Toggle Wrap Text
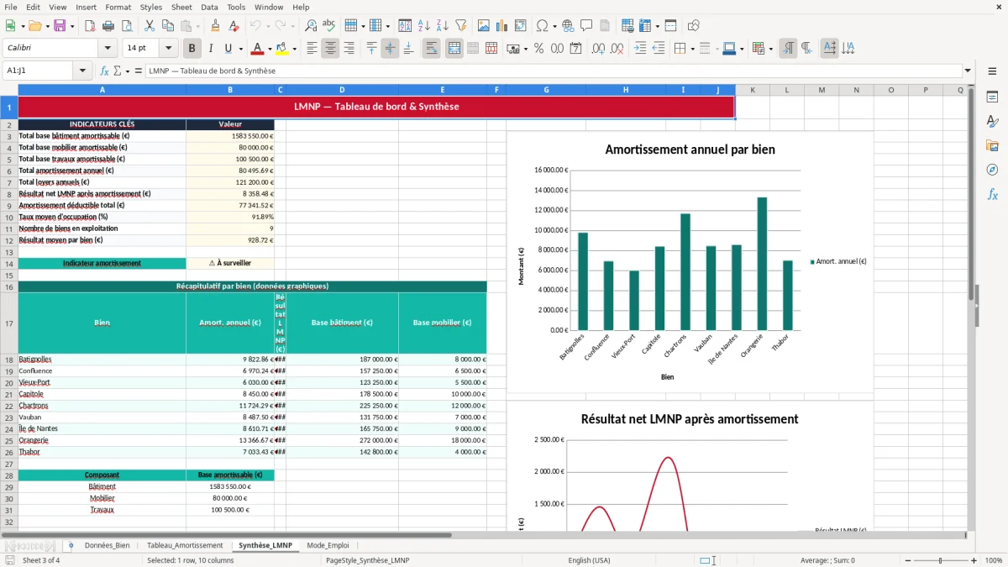 [432, 49]
